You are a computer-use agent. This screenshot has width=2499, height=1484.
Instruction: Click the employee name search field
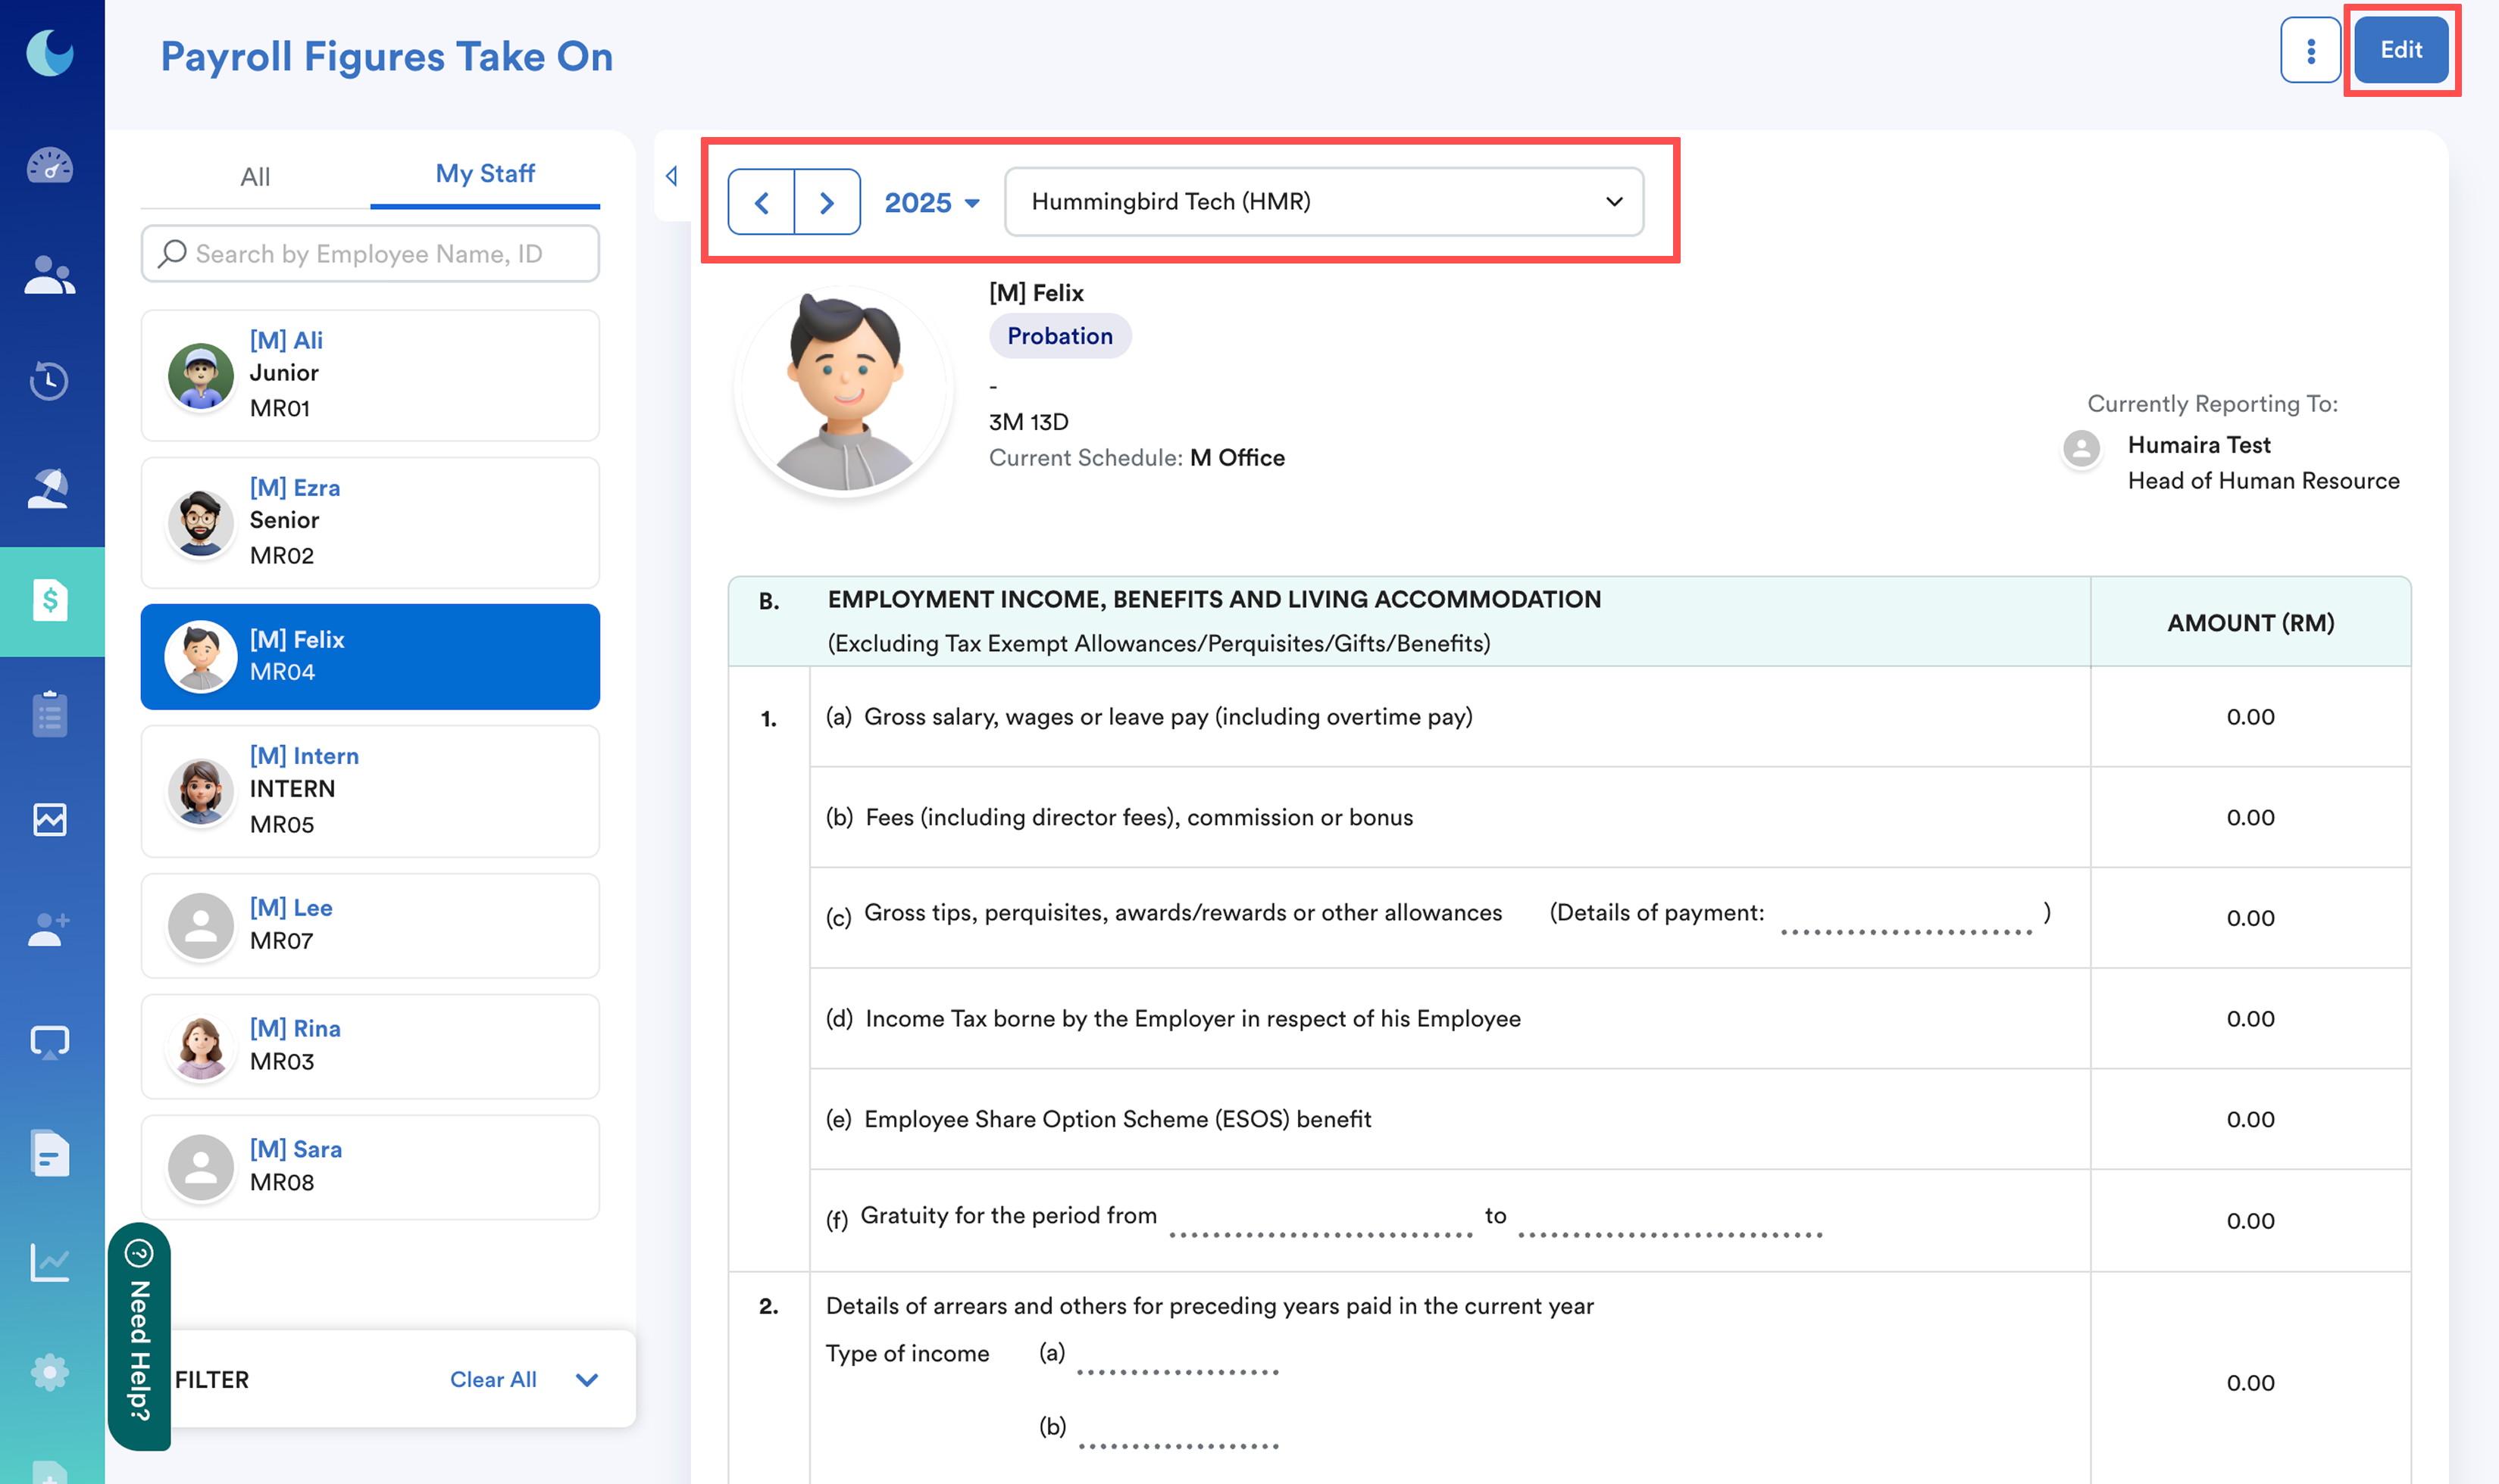(371, 254)
